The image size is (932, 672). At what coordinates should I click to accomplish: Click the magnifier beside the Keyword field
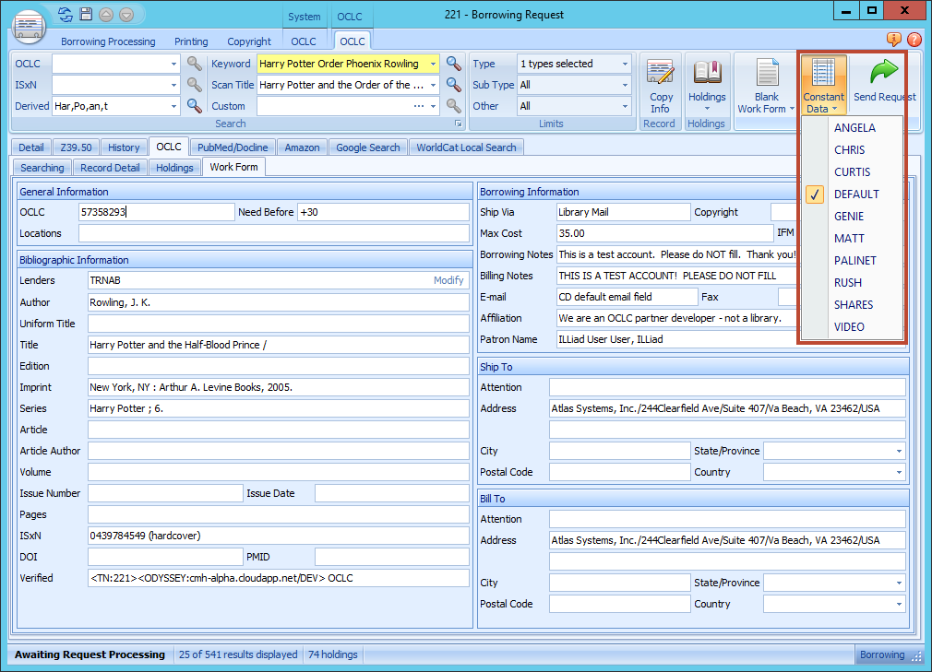tap(453, 64)
